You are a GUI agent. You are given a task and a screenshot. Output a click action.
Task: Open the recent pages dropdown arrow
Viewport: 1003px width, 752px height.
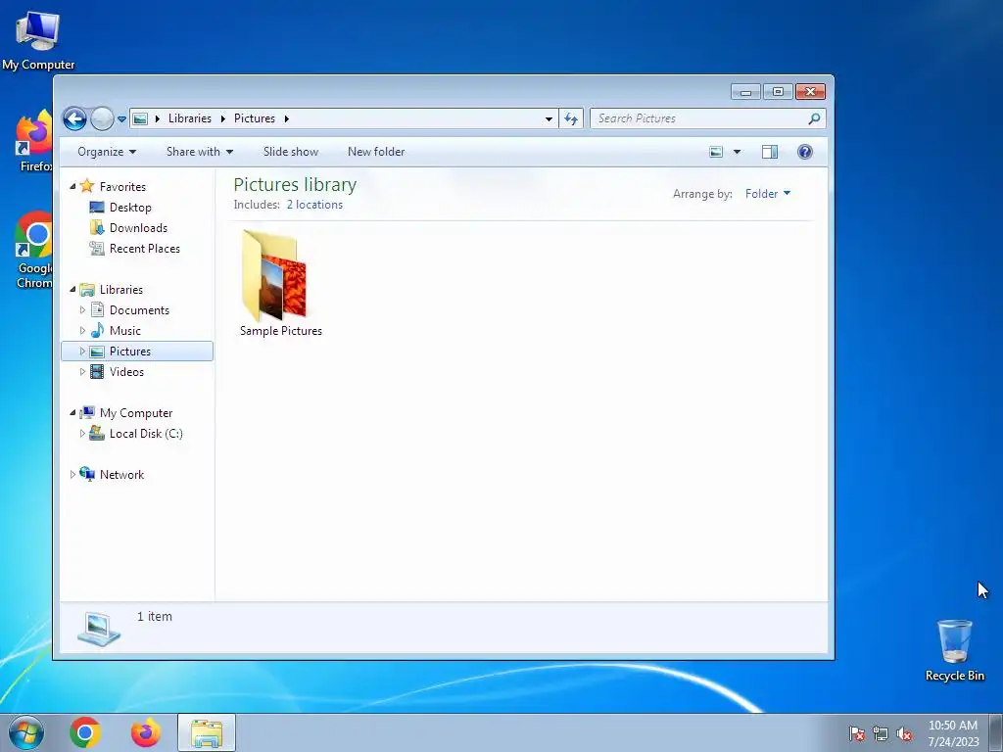(x=122, y=118)
